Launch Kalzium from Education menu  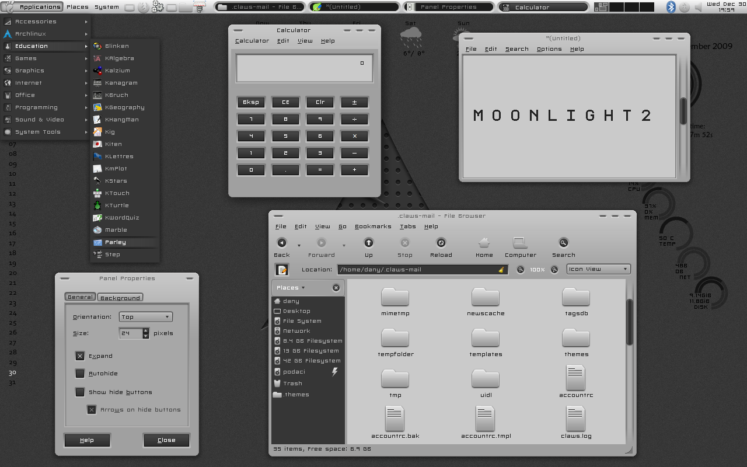pyautogui.click(x=124, y=71)
